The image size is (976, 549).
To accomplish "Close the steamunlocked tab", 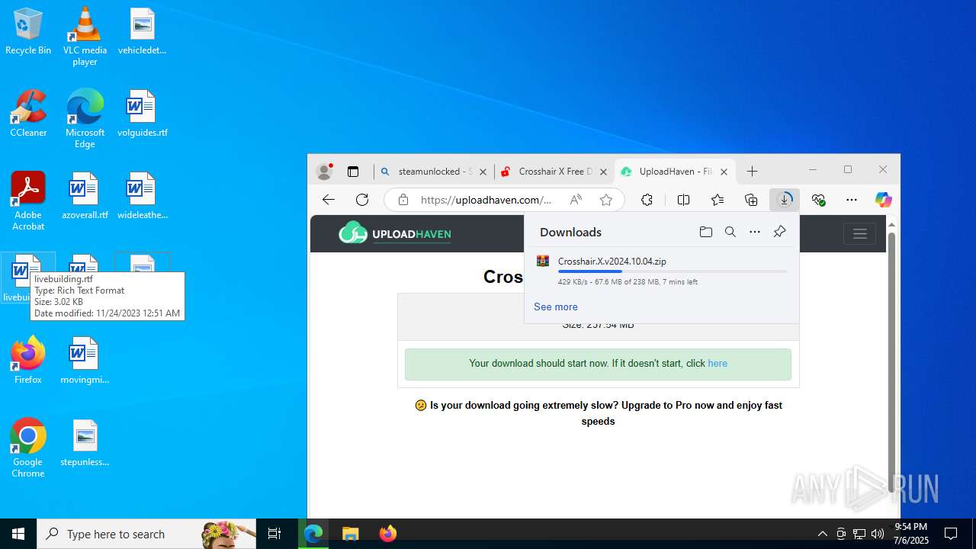I will [x=483, y=172].
